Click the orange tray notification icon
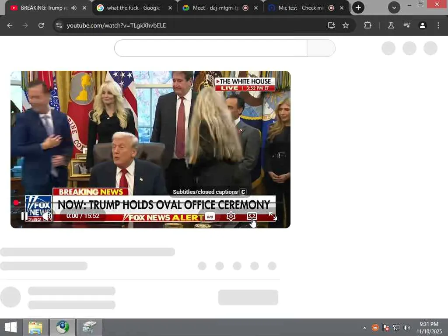Viewport: 448px width, 336px height. (x=375, y=327)
